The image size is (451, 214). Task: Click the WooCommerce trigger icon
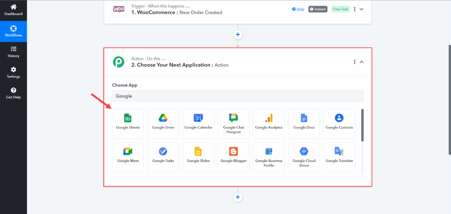(x=118, y=9)
